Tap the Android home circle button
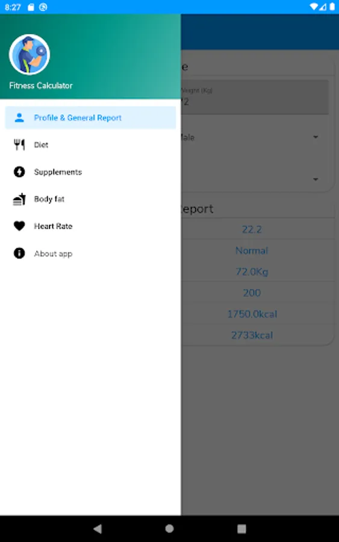The width and height of the screenshot is (339, 542). [x=169, y=529]
